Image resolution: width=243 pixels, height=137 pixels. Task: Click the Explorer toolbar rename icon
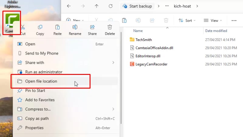[138, 20]
